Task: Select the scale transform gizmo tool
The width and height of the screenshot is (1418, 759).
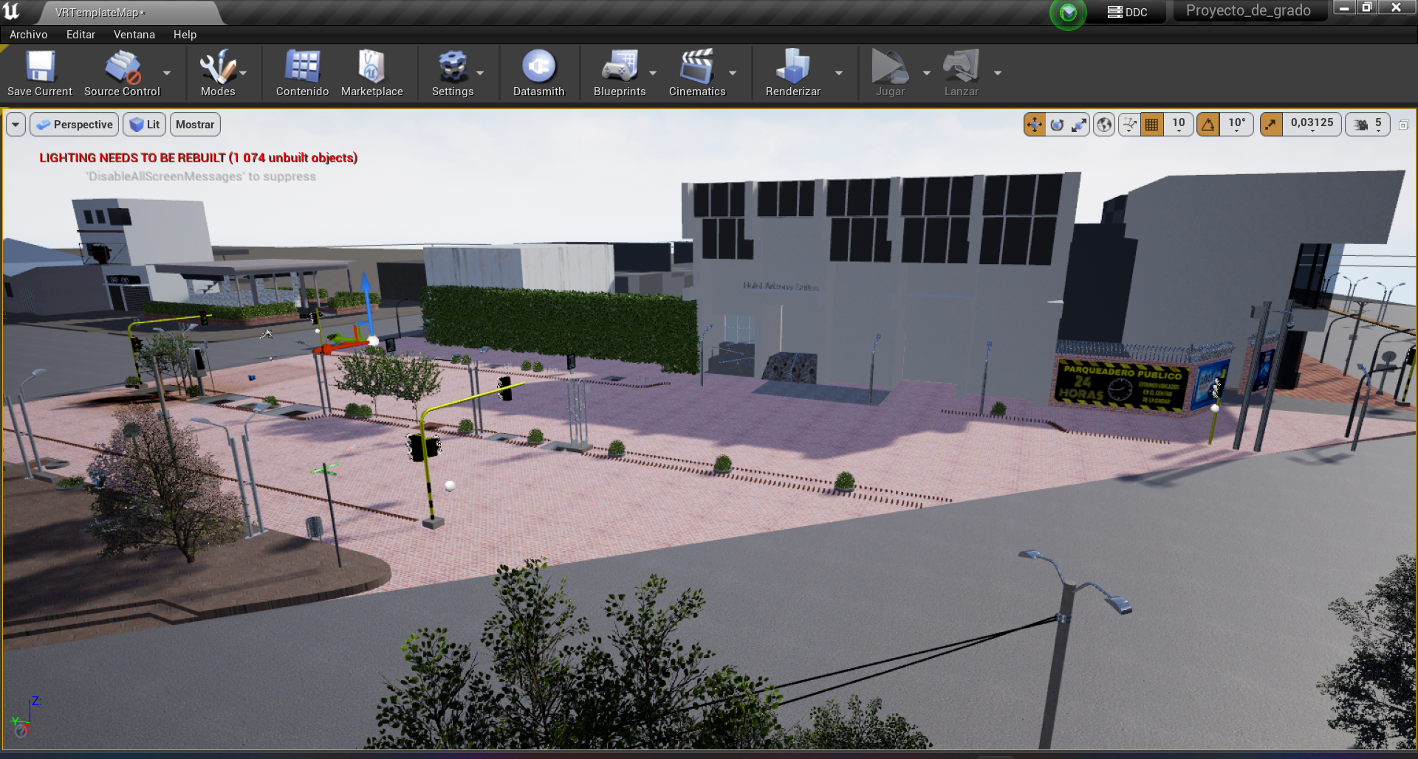Action: pyautogui.click(x=1079, y=125)
